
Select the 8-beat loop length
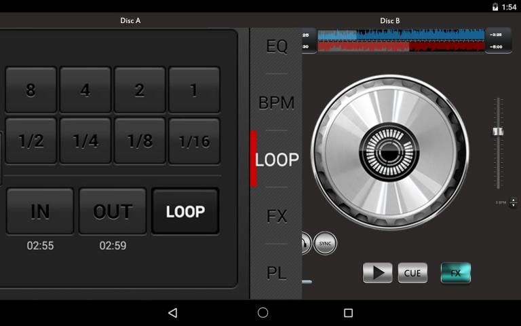click(x=31, y=90)
